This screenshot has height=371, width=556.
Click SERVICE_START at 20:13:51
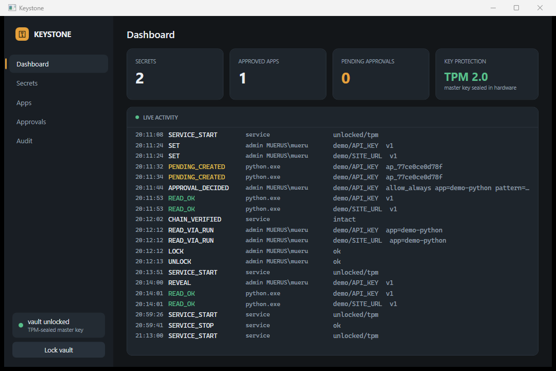coord(193,272)
